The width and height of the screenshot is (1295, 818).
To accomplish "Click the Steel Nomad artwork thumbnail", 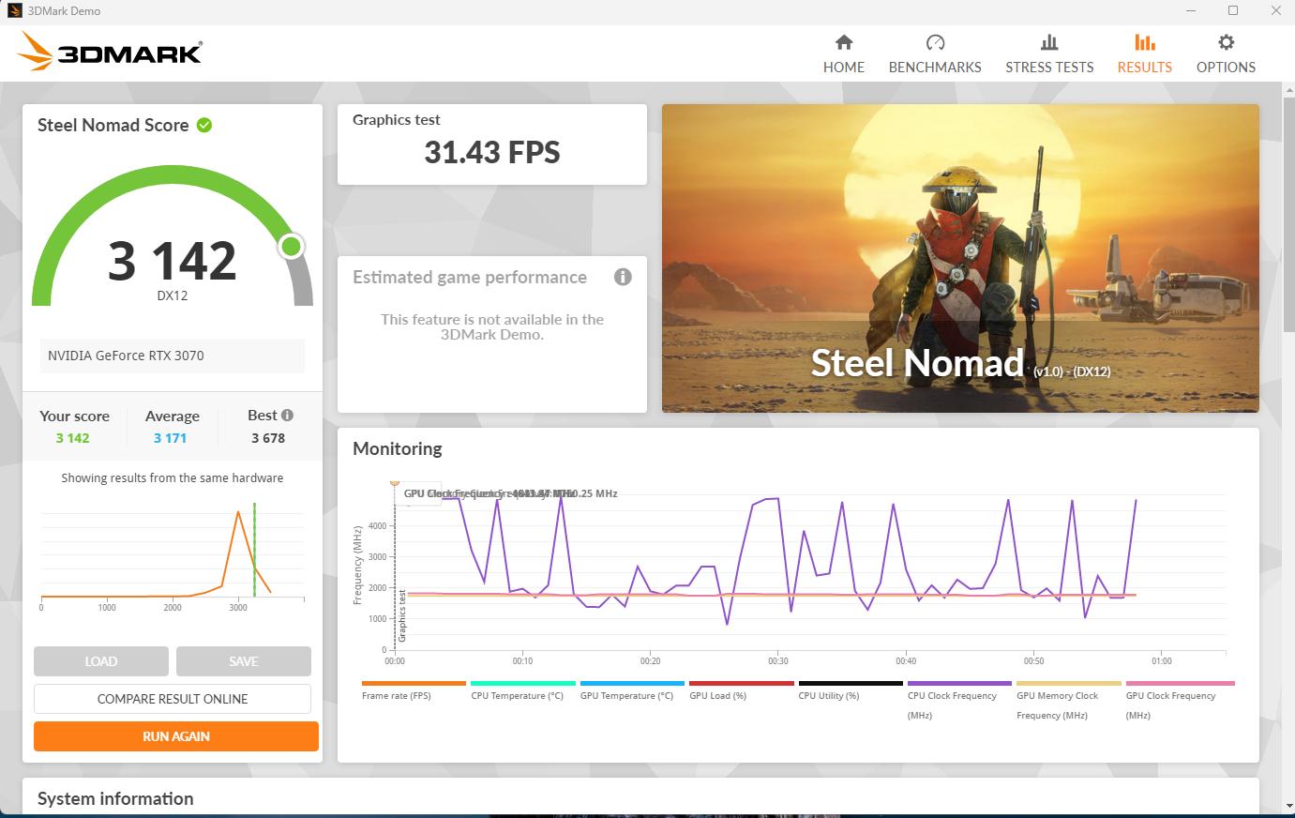I will (960, 258).
